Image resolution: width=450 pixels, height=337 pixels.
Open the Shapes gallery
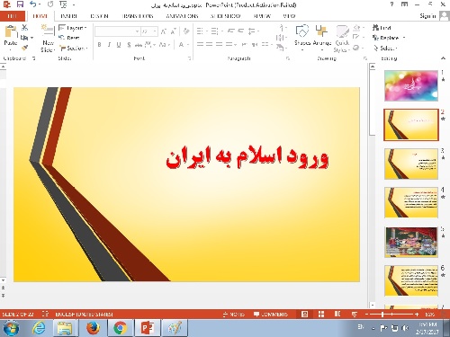(x=302, y=31)
